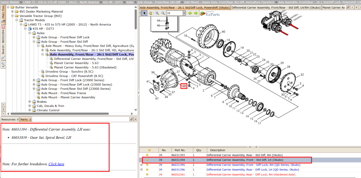Open the Search: 86031394 side tab
Viewport: 361px width, 178px height.
[x=3, y=42]
